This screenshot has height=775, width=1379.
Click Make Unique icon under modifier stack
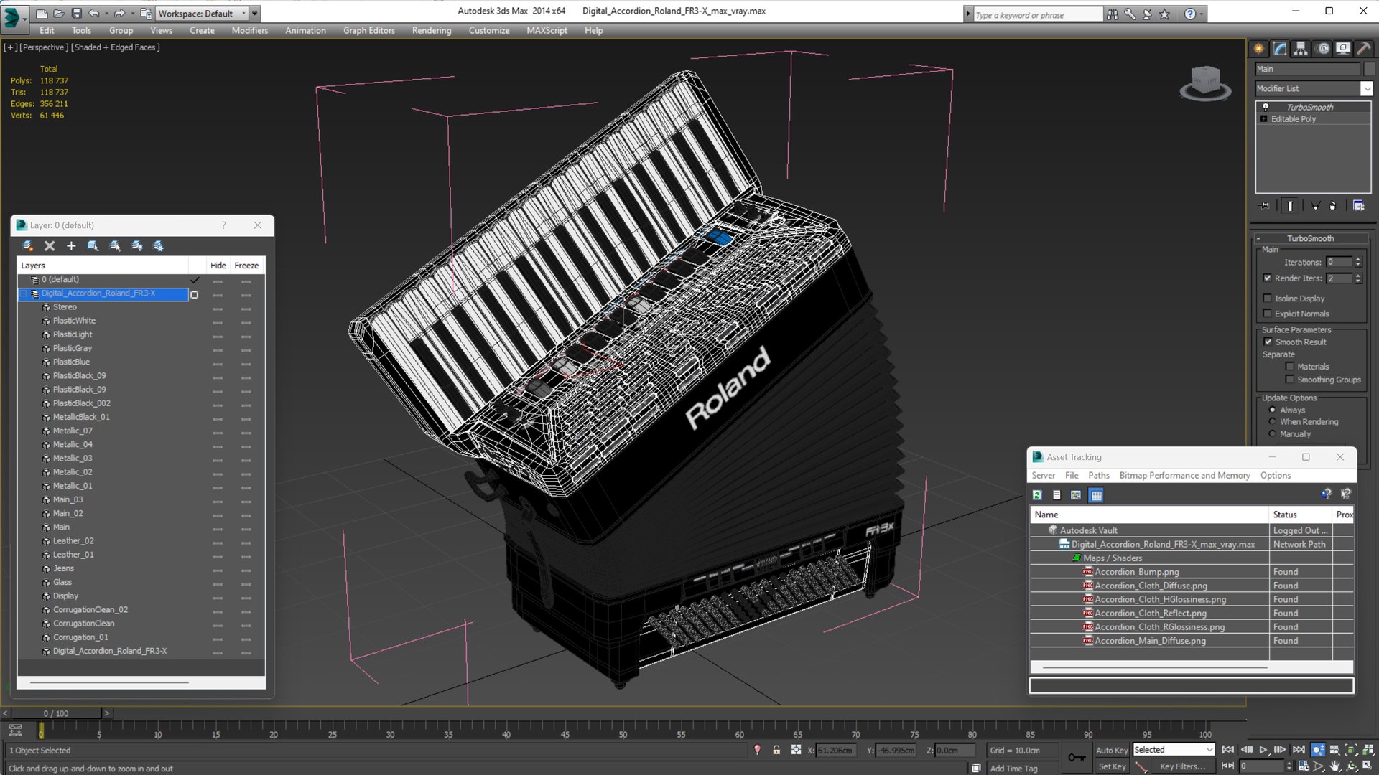[1315, 206]
